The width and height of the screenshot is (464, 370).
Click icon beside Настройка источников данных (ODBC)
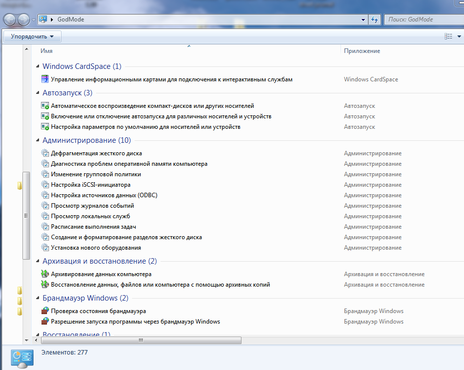[44, 195]
